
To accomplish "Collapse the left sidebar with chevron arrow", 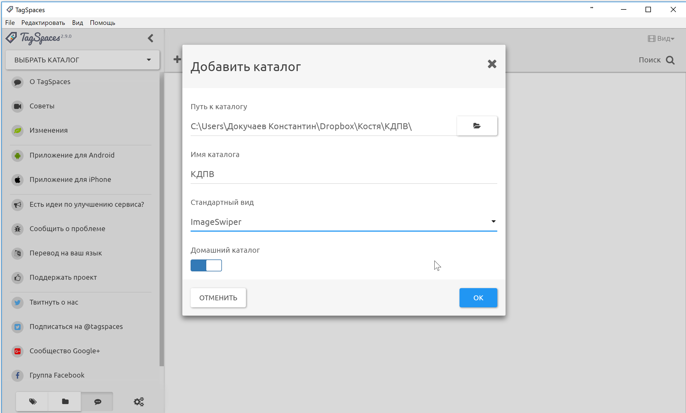I will tap(150, 38).
